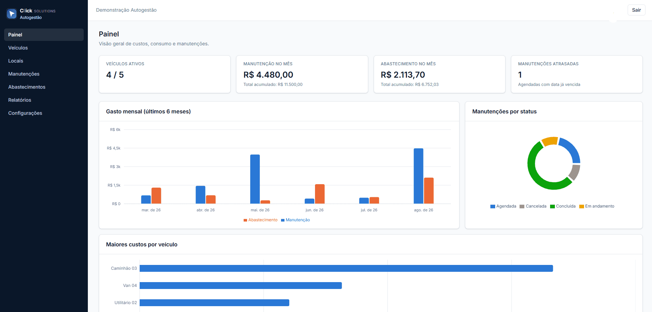Click the 'Utilitário 02' label

pyautogui.click(x=126, y=303)
